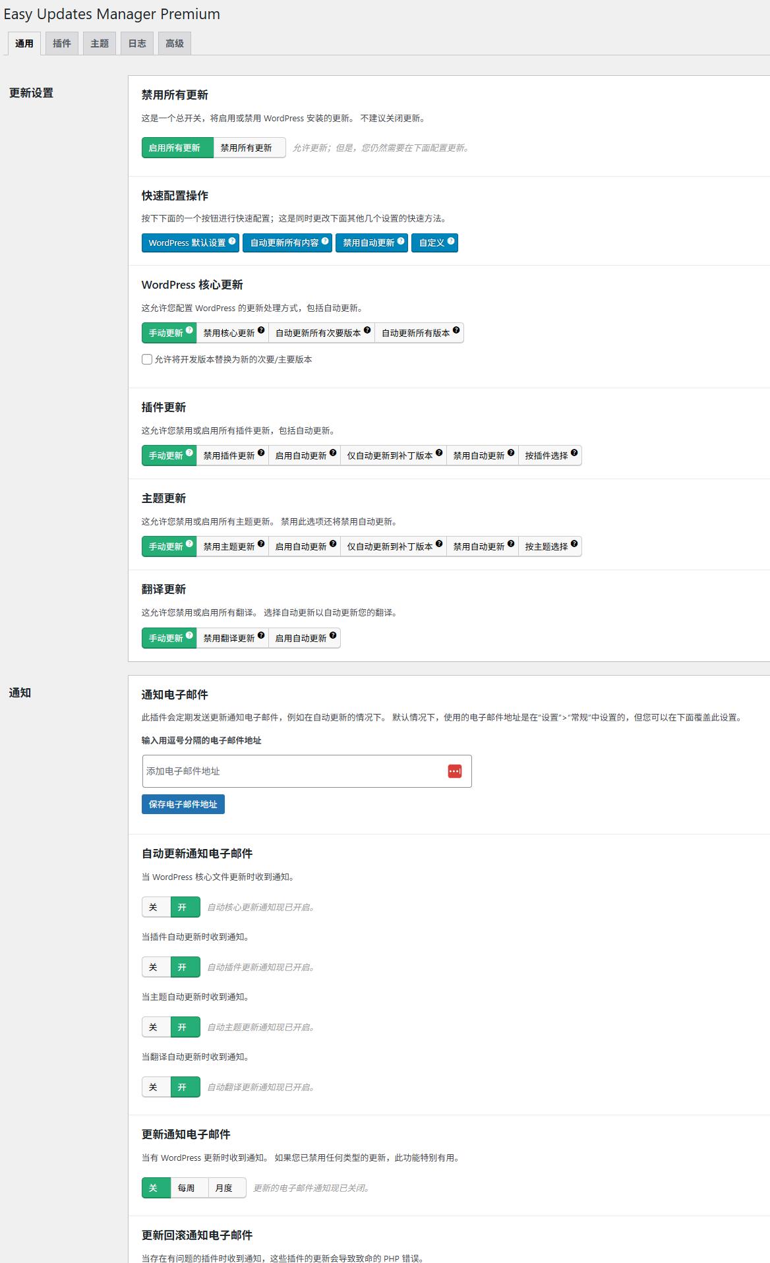Click help icon beside 禁用核心更新

pos(261,330)
